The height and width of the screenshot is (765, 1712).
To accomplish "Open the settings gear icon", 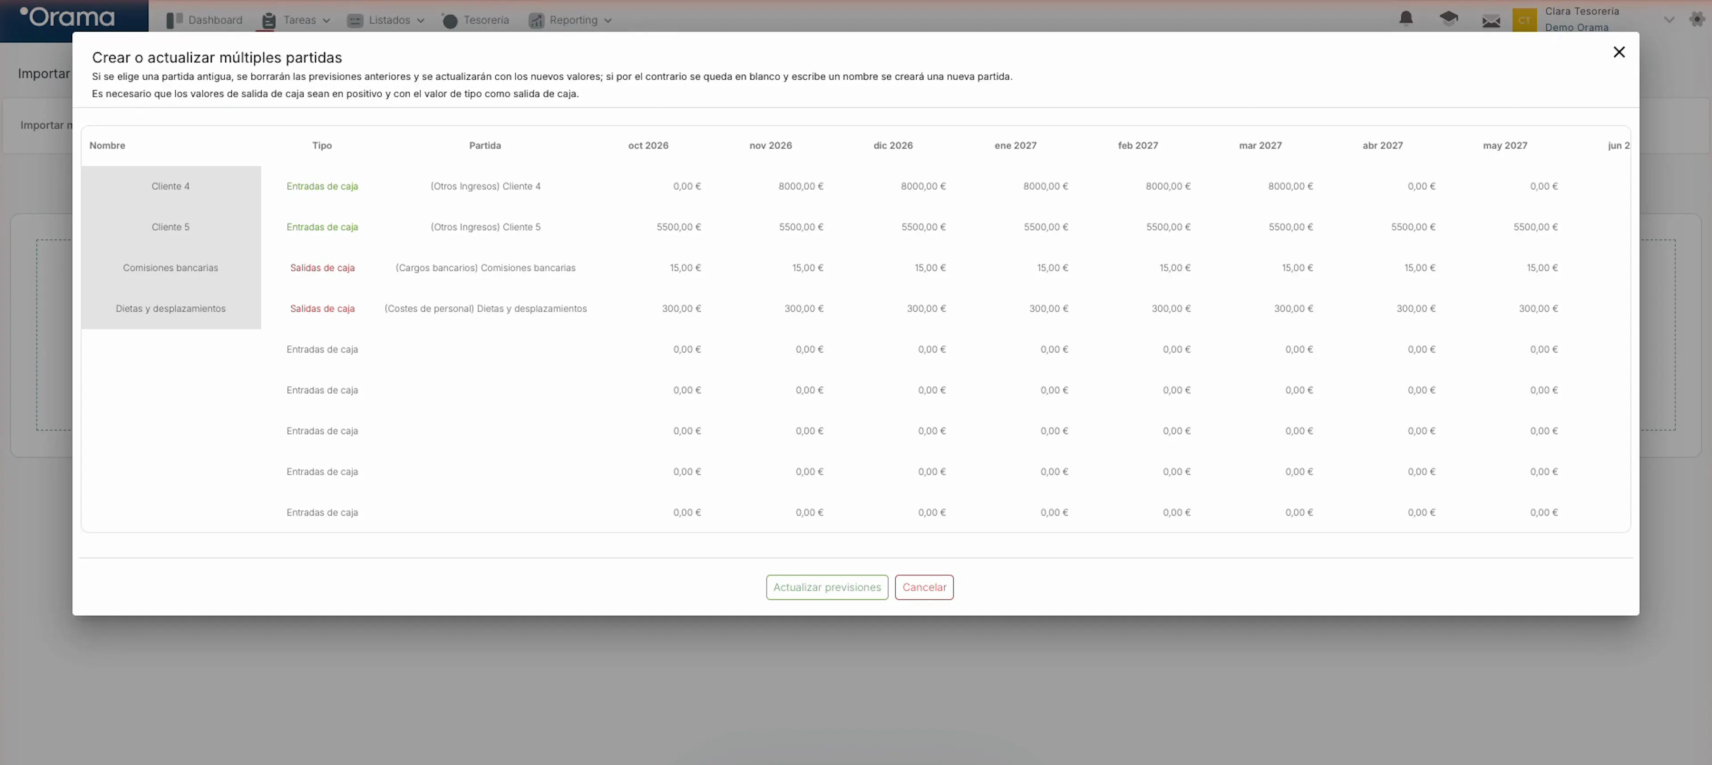I will click(x=1697, y=19).
